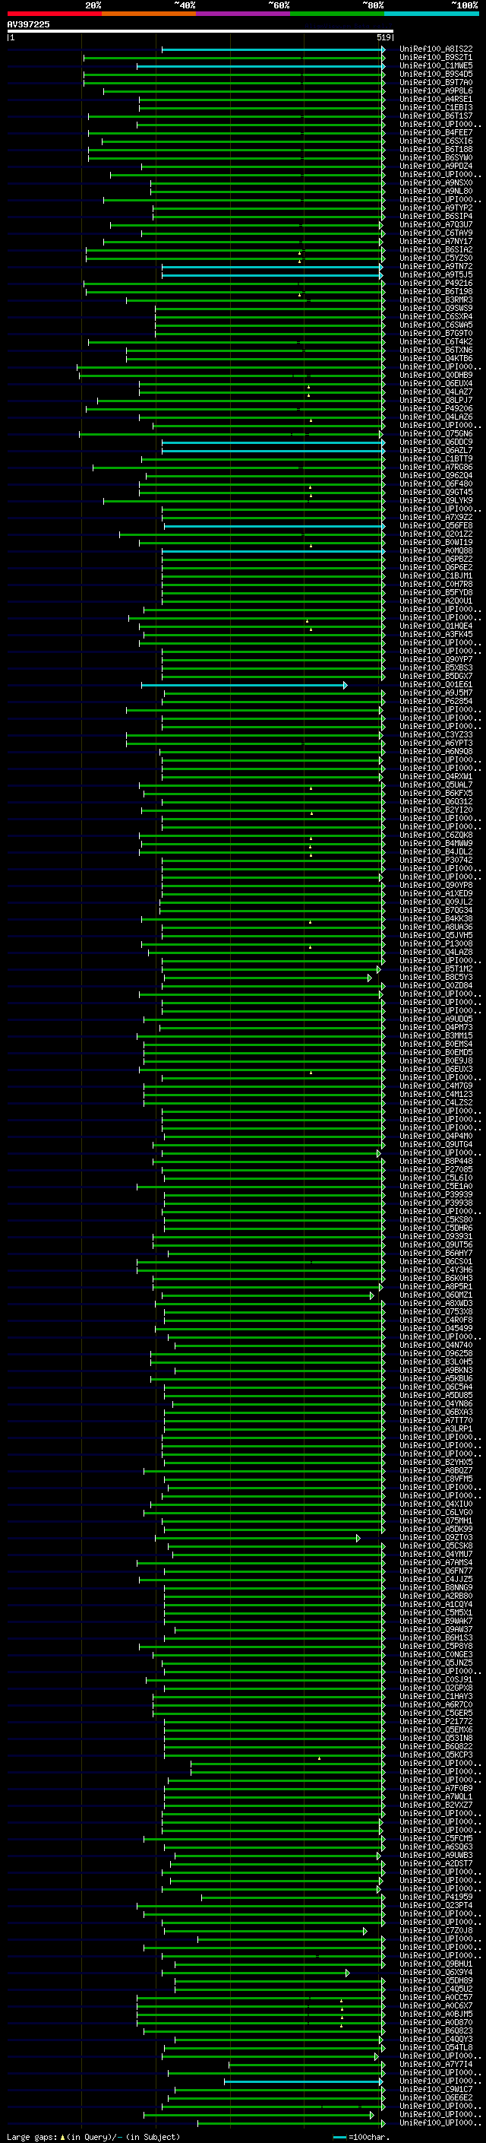Open hit UniRef100_P49206
The width and height of the screenshot is (486, 2143).
(x=436, y=408)
